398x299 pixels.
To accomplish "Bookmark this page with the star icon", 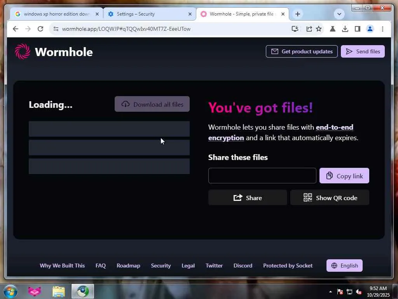I will [319, 29].
